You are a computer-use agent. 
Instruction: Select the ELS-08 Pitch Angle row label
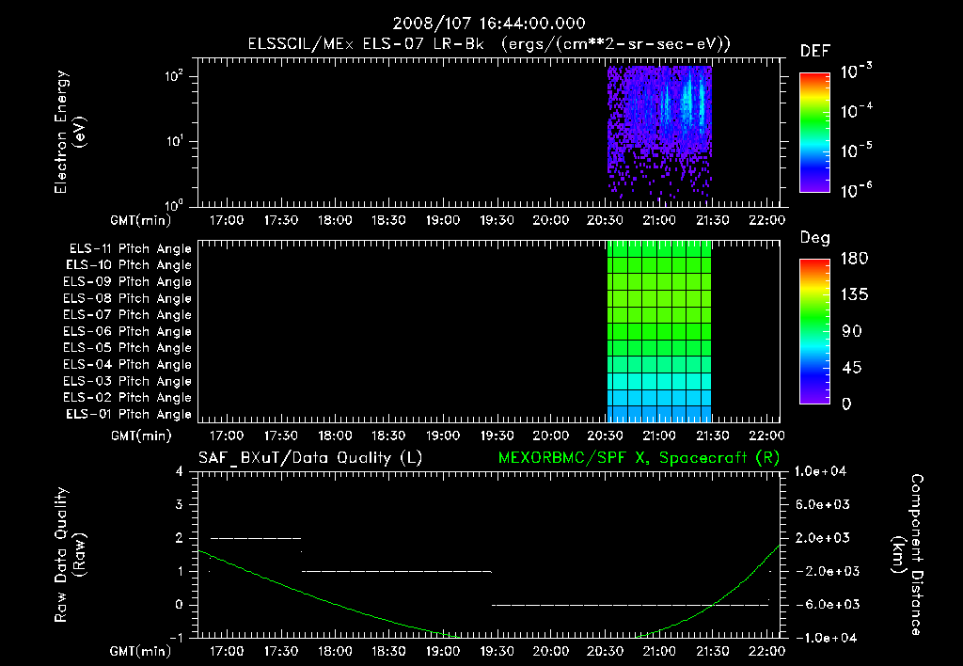click(x=127, y=298)
